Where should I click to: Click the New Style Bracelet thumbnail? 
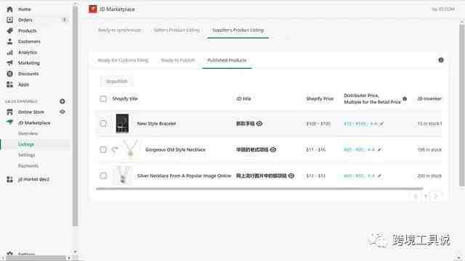tap(122, 123)
